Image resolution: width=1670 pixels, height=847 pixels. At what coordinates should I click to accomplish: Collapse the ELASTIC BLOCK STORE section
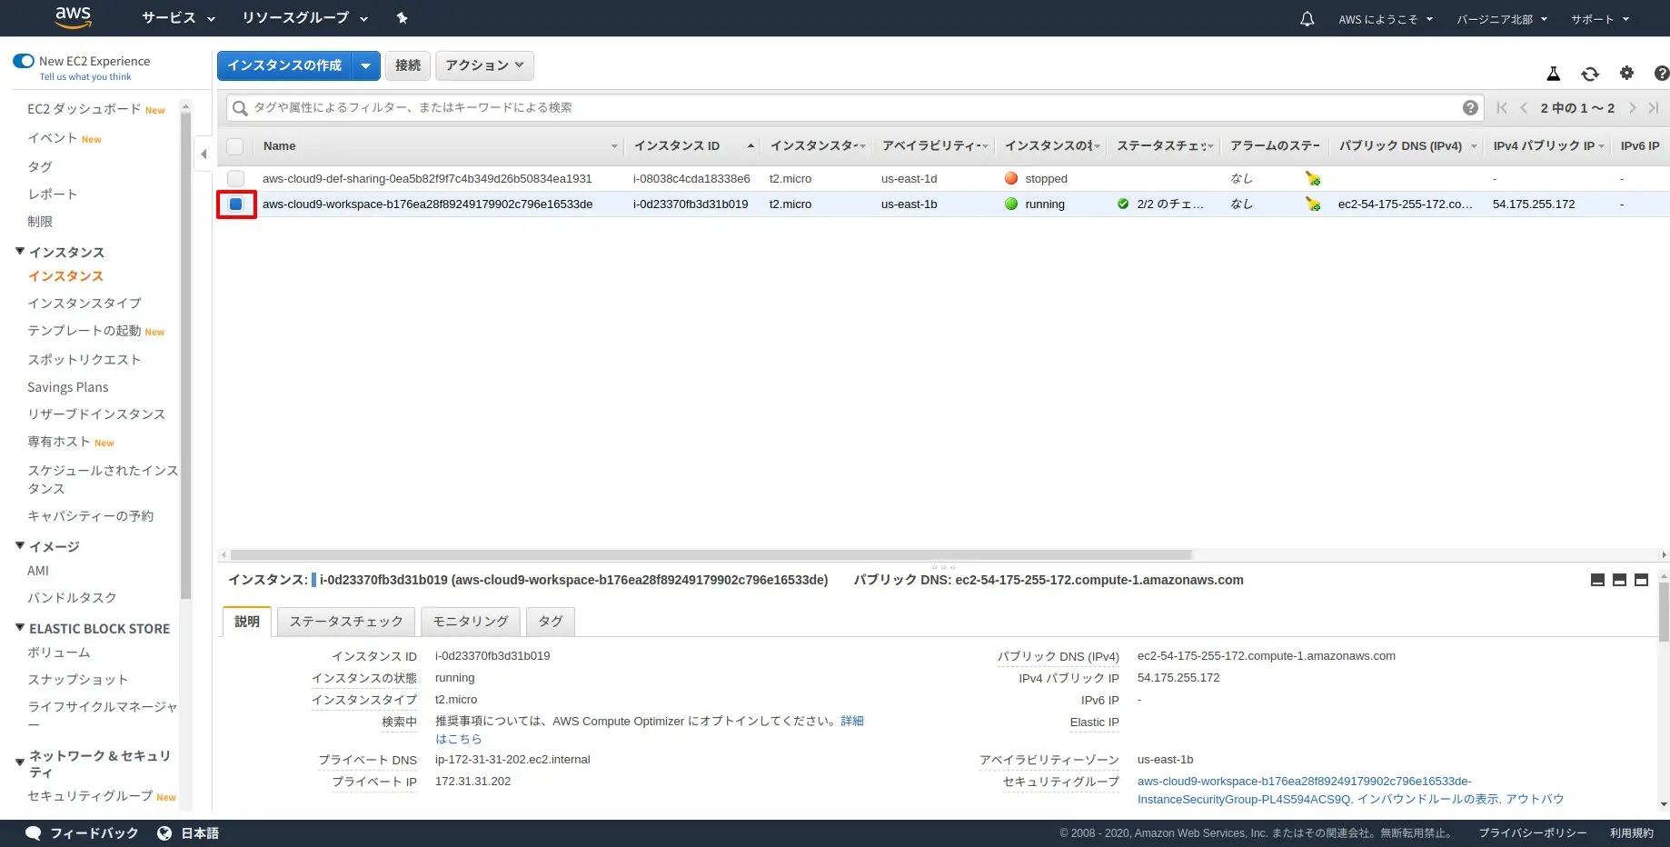20,627
